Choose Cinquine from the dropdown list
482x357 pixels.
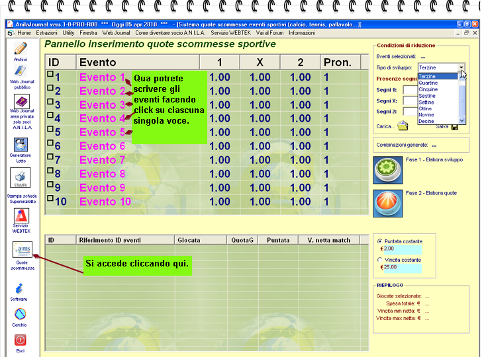tap(428, 89)
